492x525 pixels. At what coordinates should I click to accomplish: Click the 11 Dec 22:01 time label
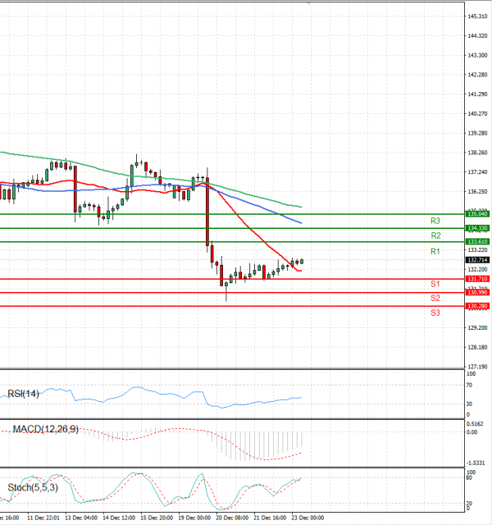pos(43,518)
